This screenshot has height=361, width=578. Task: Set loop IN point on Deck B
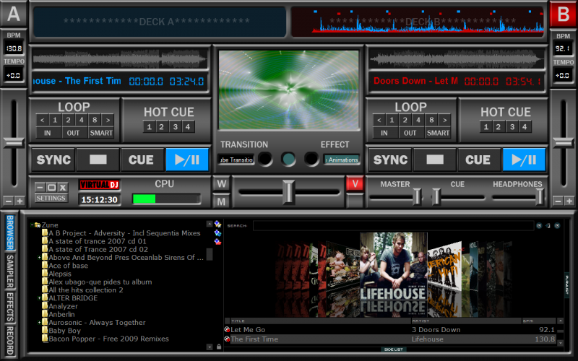(x=384, y=133)
